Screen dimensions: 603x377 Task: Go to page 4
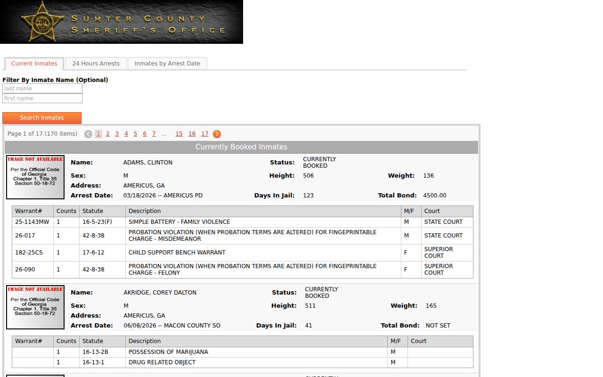(126, 134)
